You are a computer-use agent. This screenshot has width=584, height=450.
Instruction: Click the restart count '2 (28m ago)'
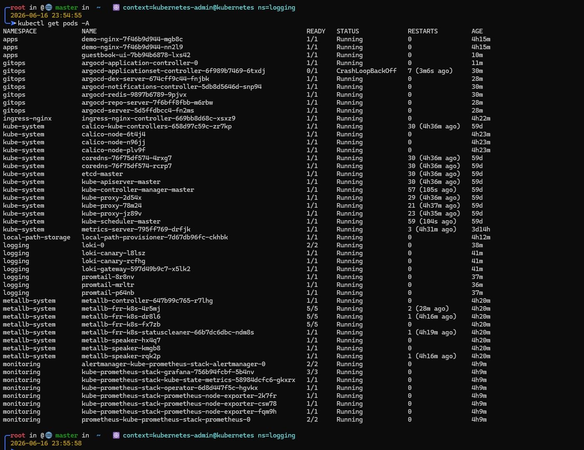[428, 309]
